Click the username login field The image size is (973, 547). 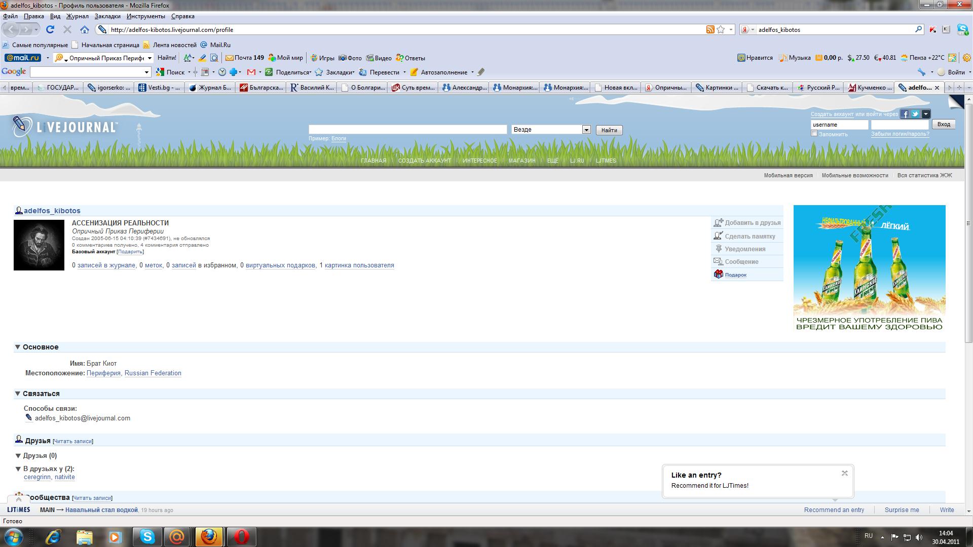tap(839, 125)
